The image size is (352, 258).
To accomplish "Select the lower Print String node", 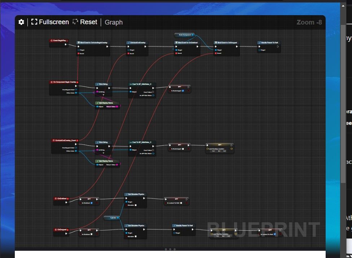I will (103, 147).
